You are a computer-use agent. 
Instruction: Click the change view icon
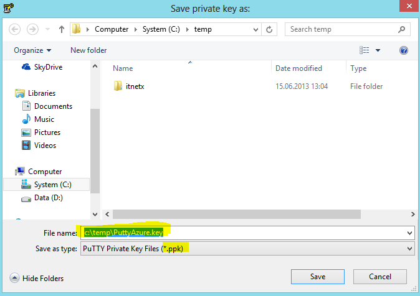pos(365,50)
